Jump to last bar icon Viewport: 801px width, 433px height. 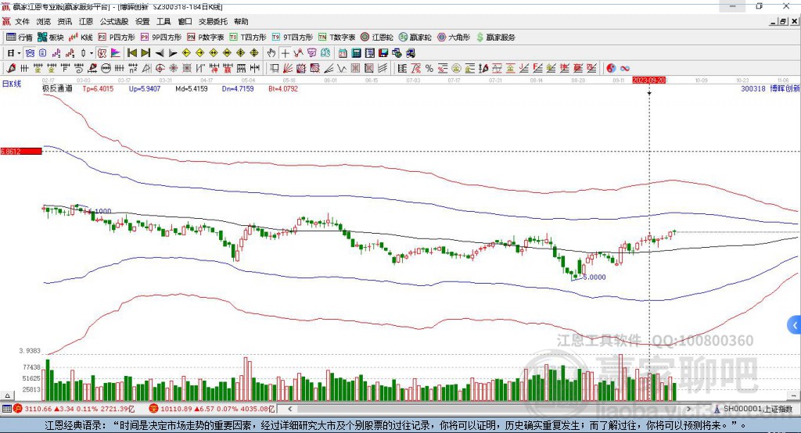point(145,53)
